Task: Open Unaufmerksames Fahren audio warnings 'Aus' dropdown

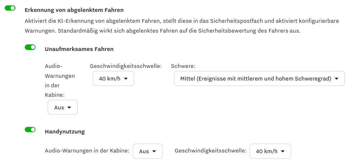Action: 63,107
